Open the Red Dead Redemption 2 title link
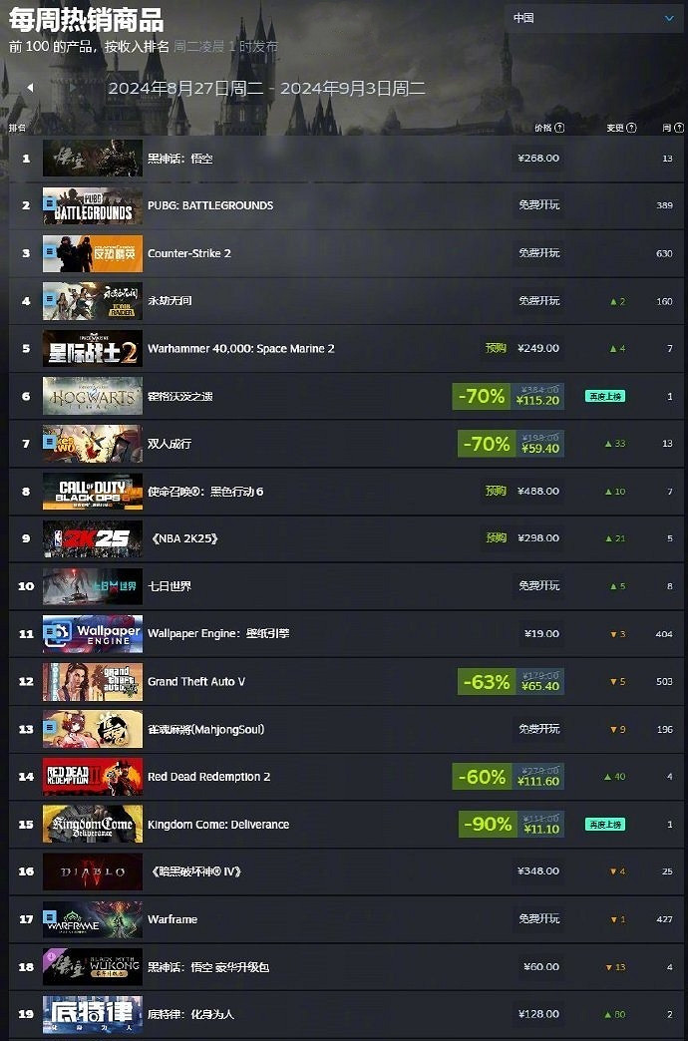The height and width of the screenshot is (1041, 688). (208, 777)
